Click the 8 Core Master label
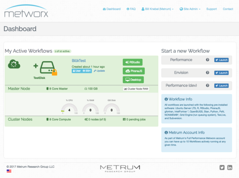Screen dimensions: 239x178 click(57, 89)
